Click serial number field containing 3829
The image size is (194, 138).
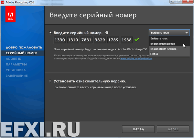coord(100,40)
